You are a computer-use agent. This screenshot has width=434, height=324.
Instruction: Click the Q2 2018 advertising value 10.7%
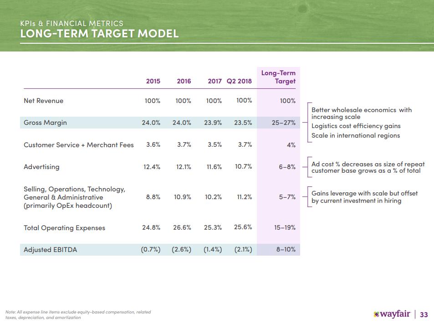click(x=243, y=167)
